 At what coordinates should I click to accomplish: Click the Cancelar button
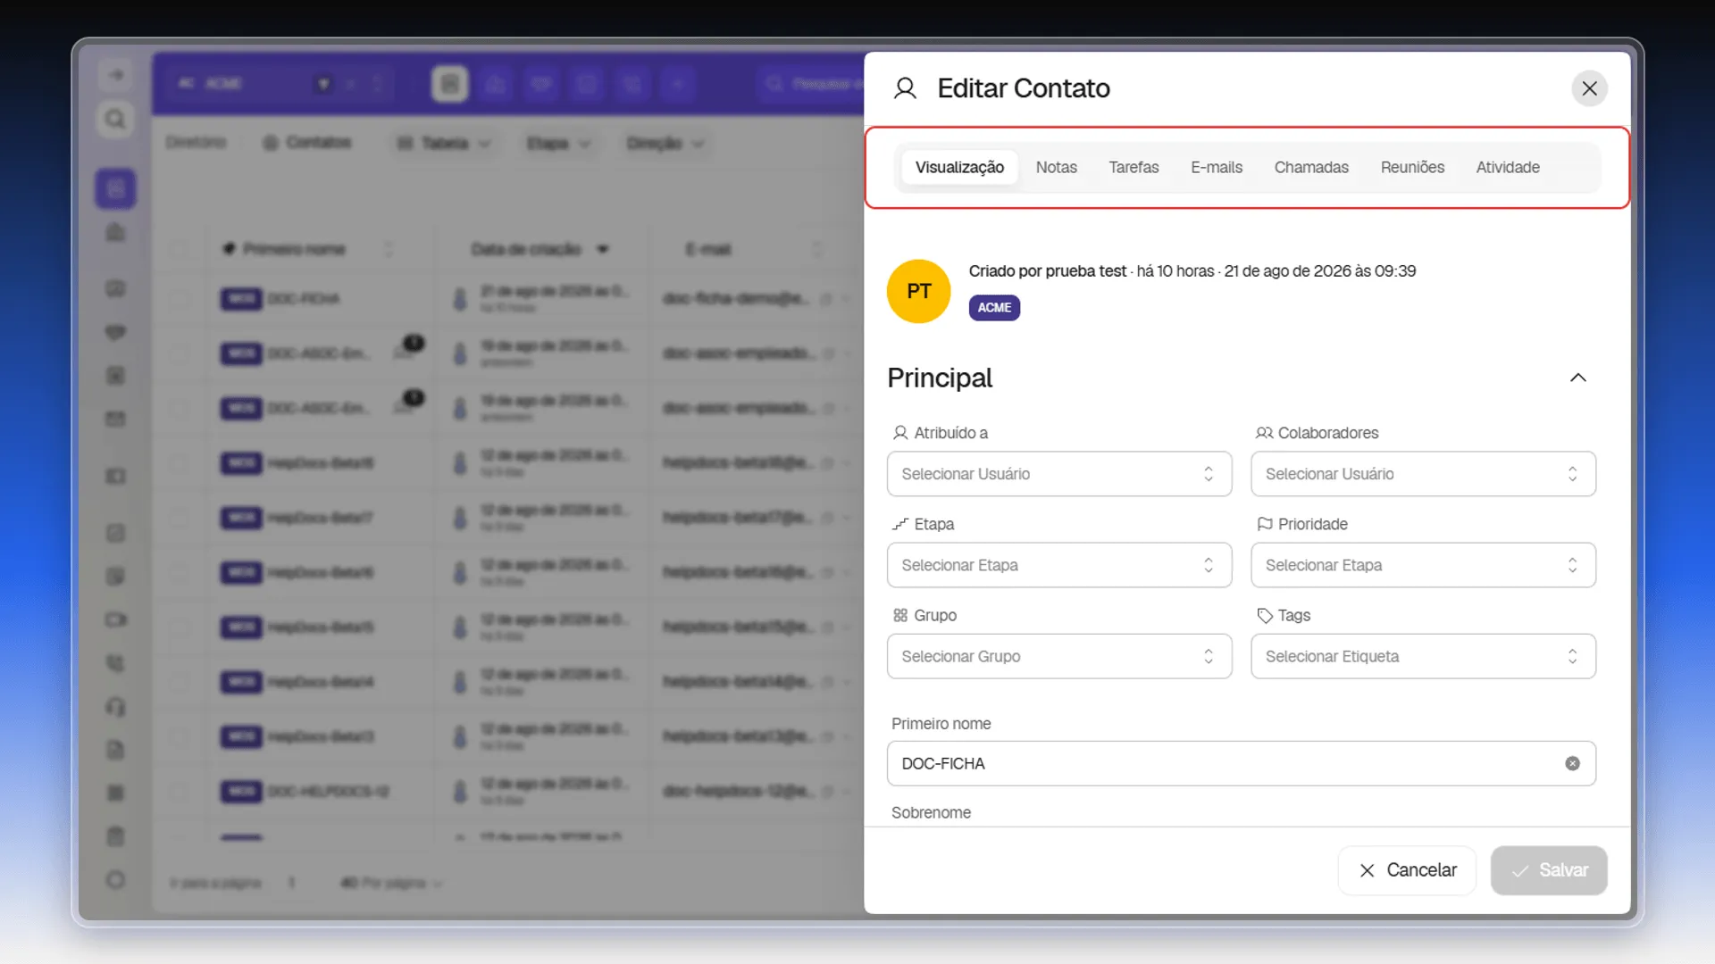(x=1407, y=870)
